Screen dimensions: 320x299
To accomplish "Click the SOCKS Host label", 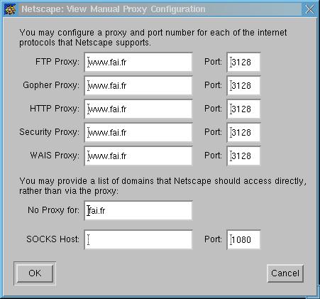I will point(53,239).
